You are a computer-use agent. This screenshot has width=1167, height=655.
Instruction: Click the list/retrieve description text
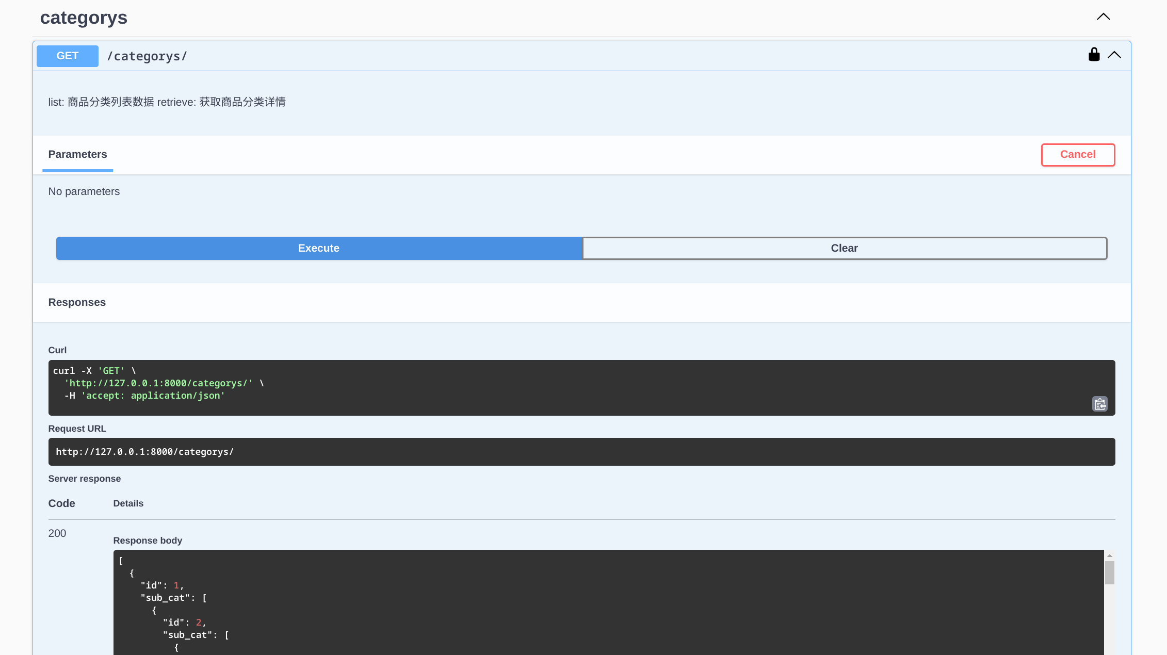[167, 102]
